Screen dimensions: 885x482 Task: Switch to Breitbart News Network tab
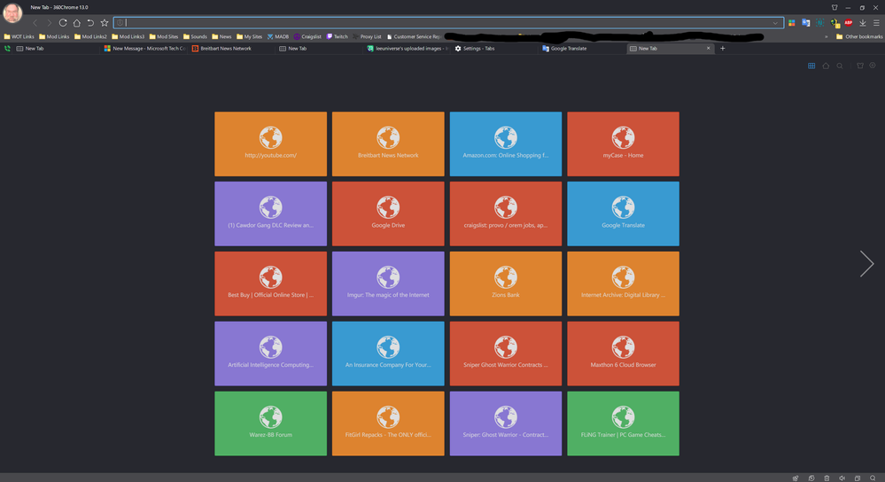[x=231, y=49]
